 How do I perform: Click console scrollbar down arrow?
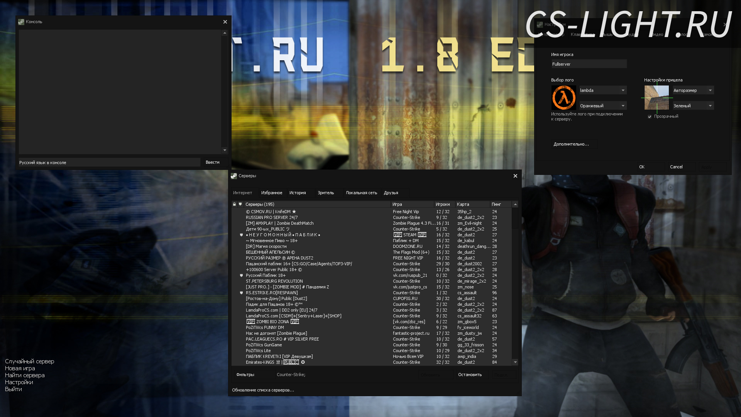tap(225, 150)
